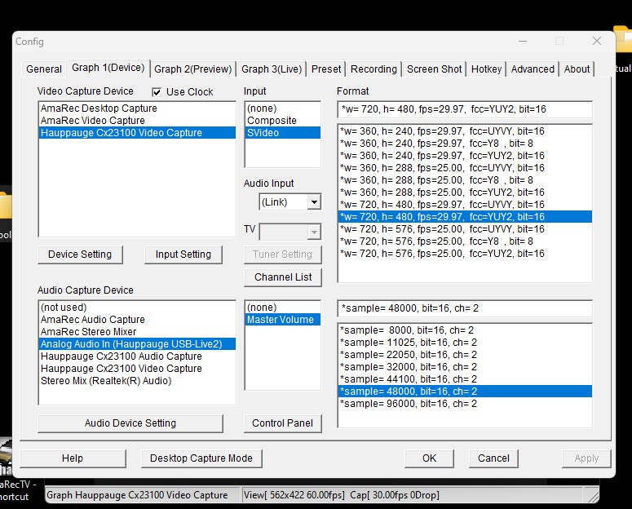632x509 pixels.
Task: Switch to Desktop Capture Mode
Action: 201,458
